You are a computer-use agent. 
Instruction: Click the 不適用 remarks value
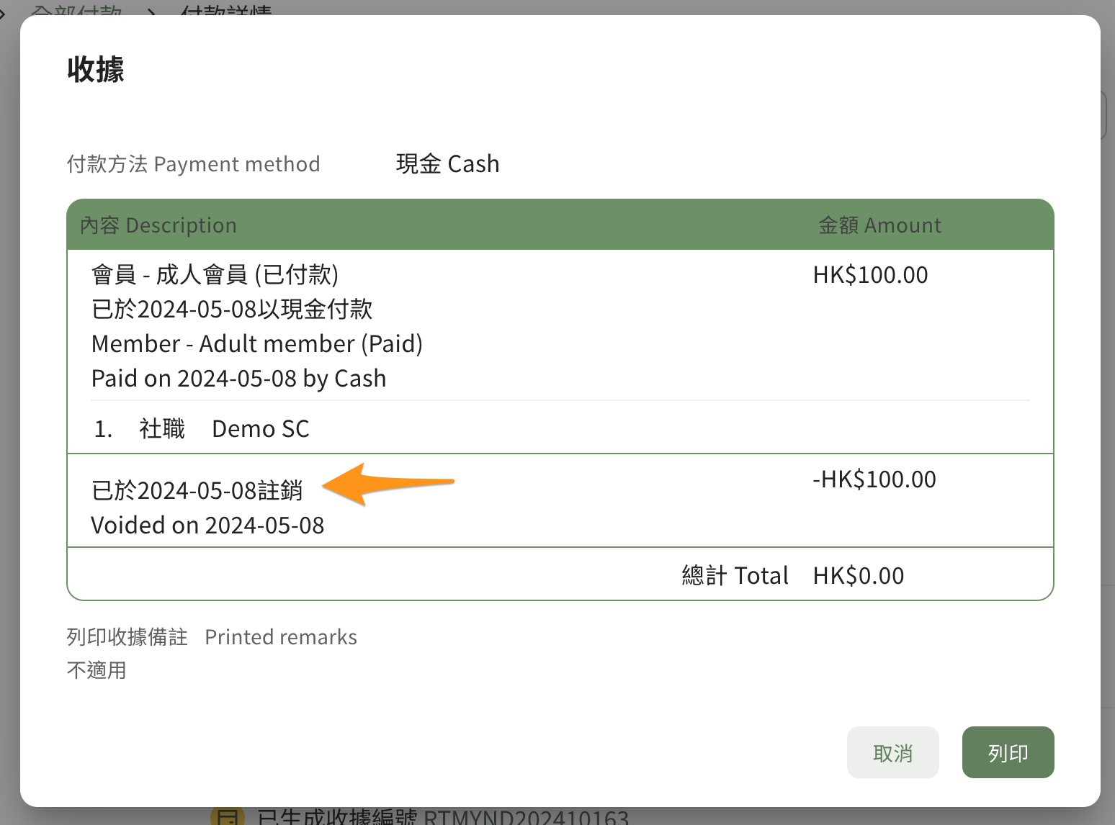[x=97, y=670]
